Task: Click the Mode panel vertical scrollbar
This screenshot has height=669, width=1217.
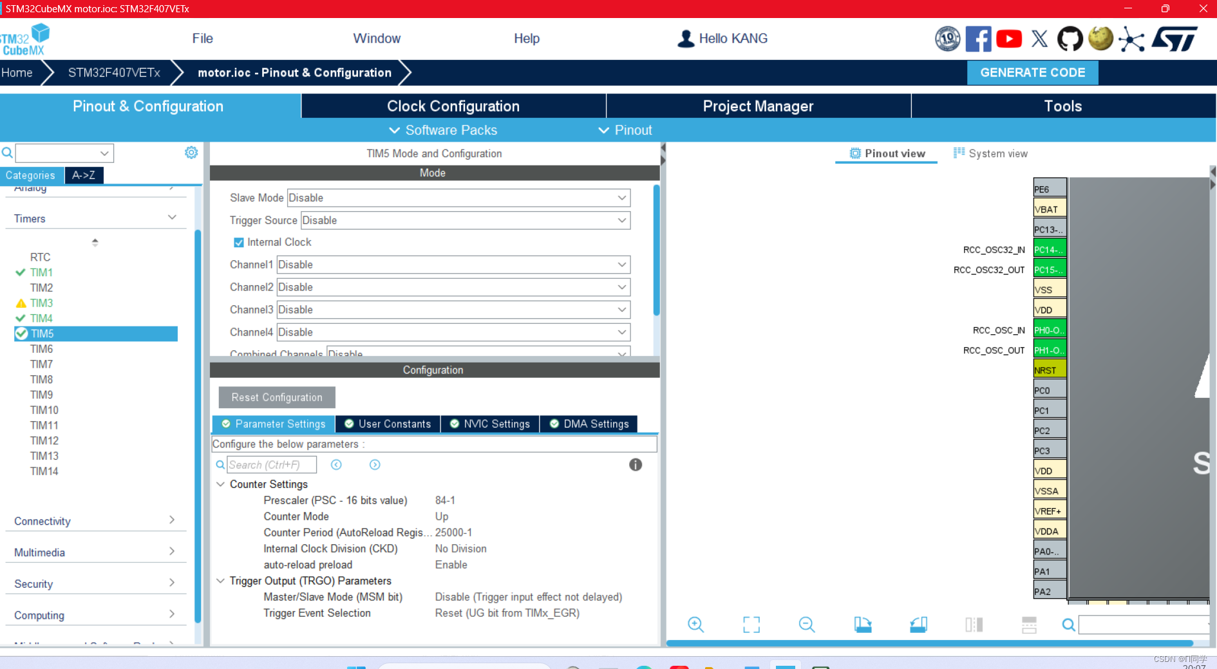Action: pyautogui.click(x=656, y=251)
